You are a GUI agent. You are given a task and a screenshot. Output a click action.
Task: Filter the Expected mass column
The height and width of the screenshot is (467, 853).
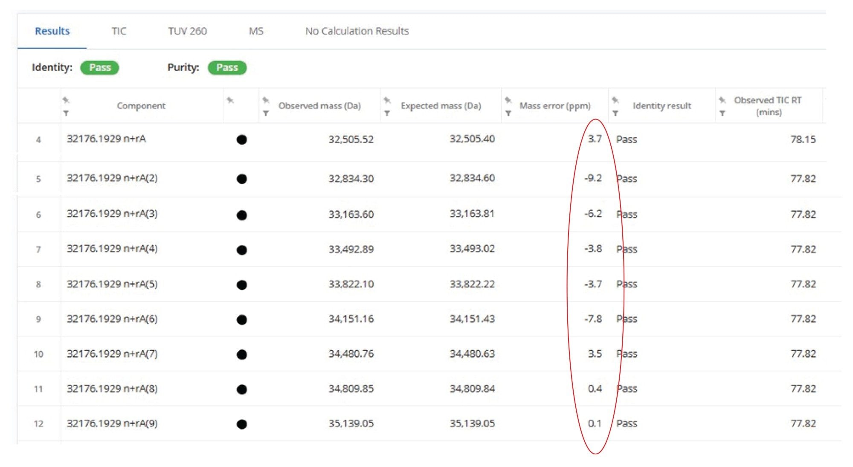point(387,113)
